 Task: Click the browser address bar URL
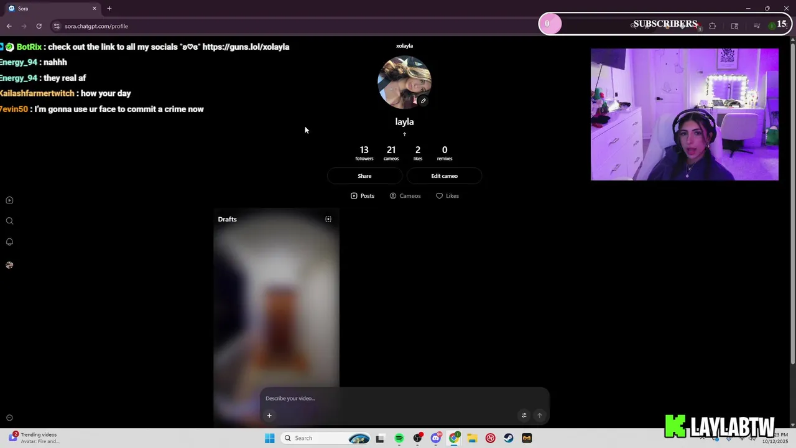[x=96, y=26]
